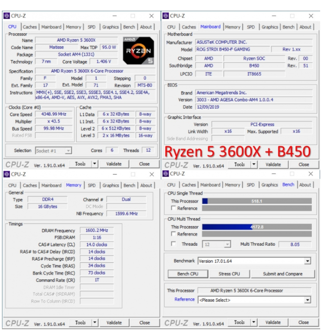Click Close button in Mainboard window
The image size is (326, 332).
pos(304,164)
